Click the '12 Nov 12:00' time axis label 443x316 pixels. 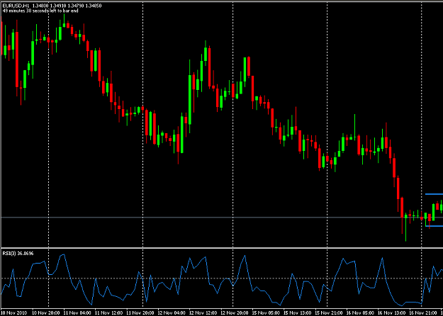[x=203, y=313]
